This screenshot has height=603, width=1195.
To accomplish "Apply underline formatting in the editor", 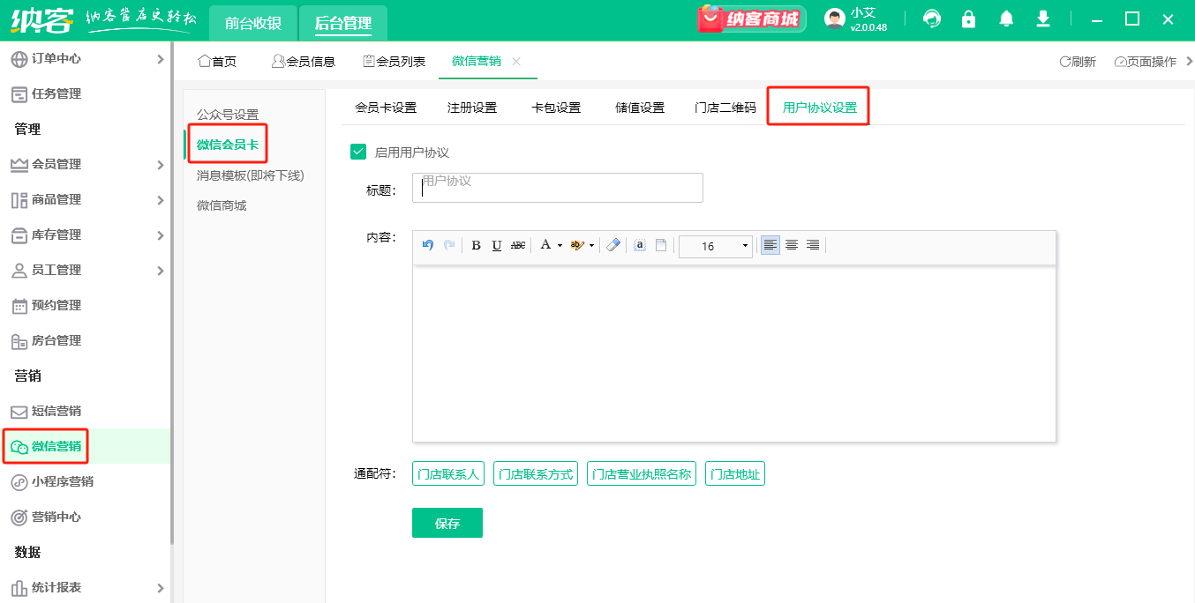I will 497,245.
